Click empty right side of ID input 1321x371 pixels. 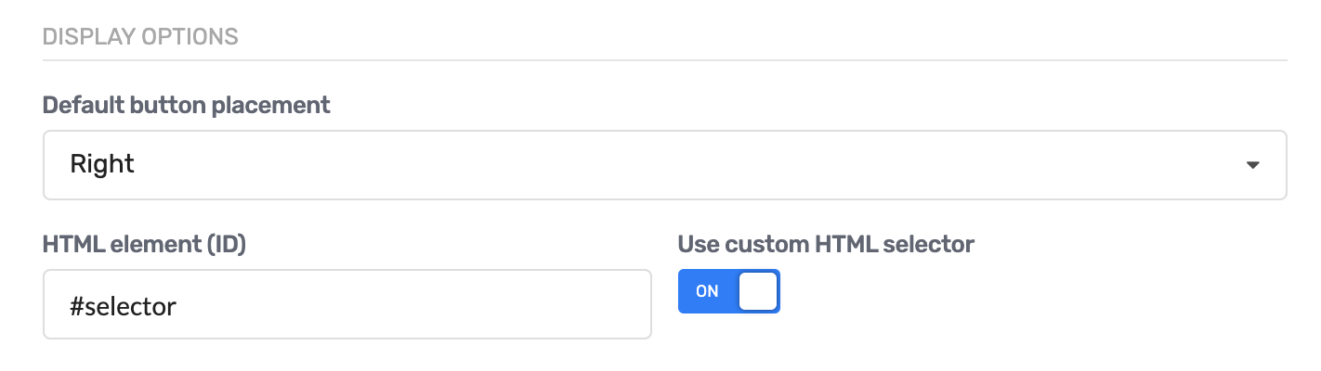(x=557, y=305)
